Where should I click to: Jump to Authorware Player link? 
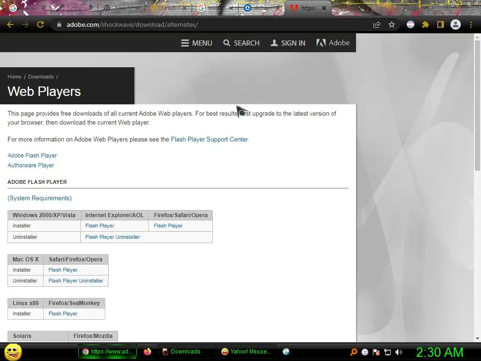[x=31, y=165]
